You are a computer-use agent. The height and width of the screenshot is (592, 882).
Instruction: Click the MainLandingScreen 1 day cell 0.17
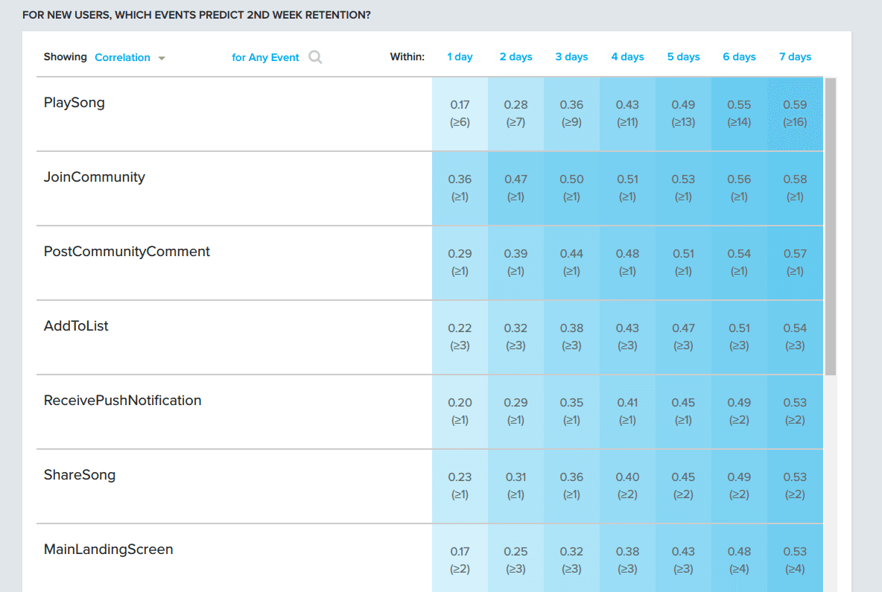pyautogui.click(x=460, y=560)
